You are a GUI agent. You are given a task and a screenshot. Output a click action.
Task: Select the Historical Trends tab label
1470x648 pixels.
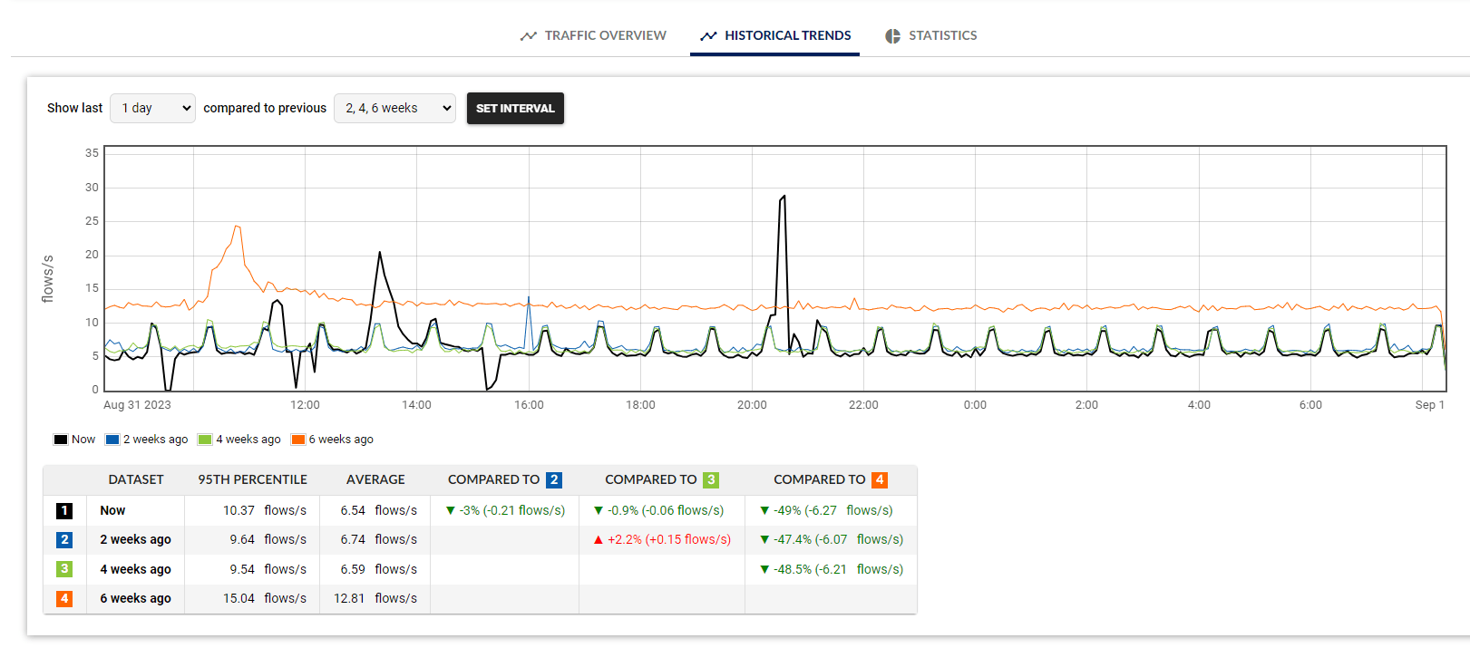[787, 36]
